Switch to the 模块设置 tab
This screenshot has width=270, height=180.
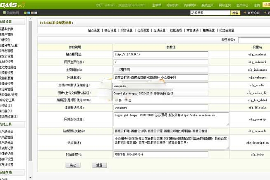click(209, 30)
